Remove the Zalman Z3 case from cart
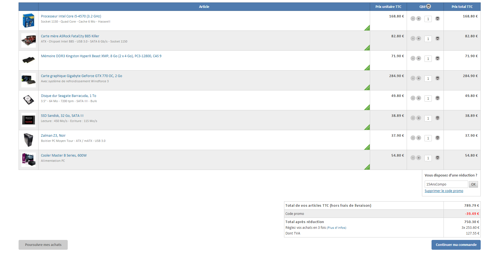The height and width of the screenshot is (253, 499). (x=438, y=138)
